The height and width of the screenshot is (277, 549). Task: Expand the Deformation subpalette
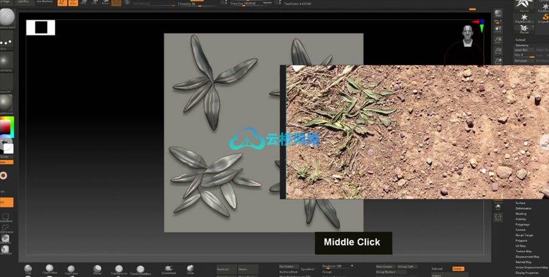tap(523, 209)
